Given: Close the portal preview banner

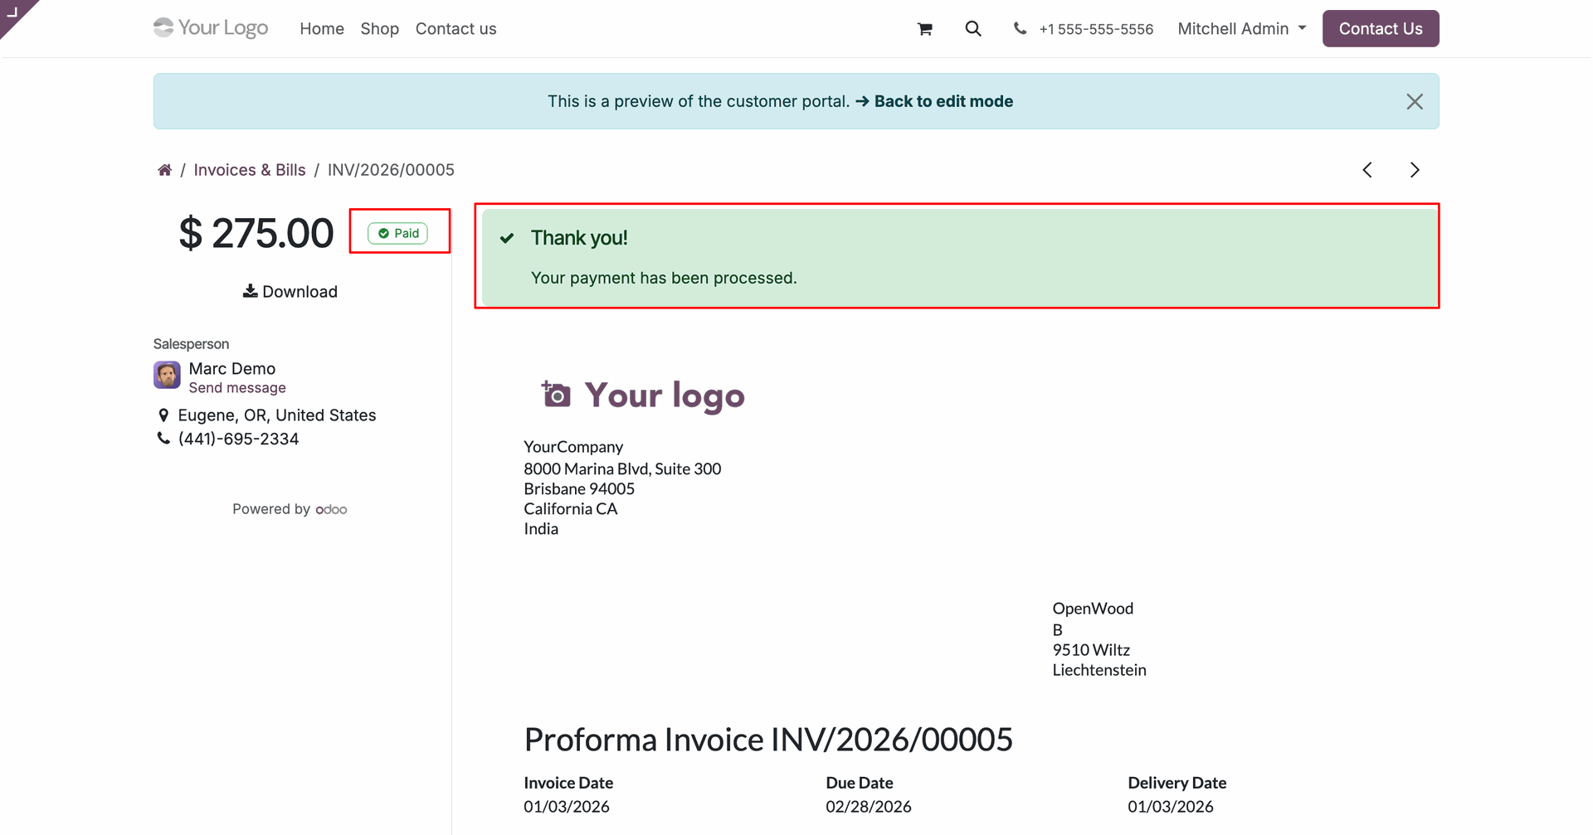Looking at the screenshot, I should coord(1415,101).
